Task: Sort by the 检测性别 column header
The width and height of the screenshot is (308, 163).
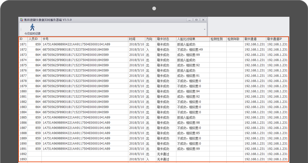Action: tap(218, 39)
